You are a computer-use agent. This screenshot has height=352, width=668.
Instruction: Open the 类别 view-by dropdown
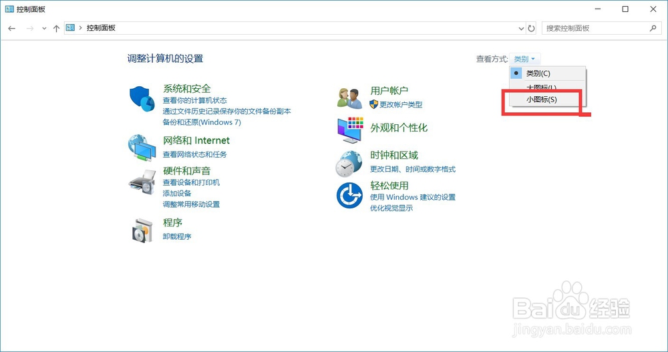524,59
